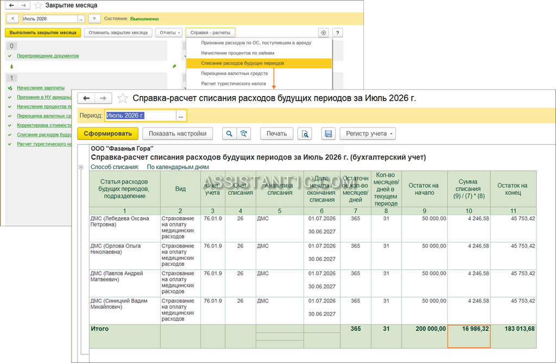Click Выполнить закрытие месяца button
The image size is (556, 363).
(43, 33)
